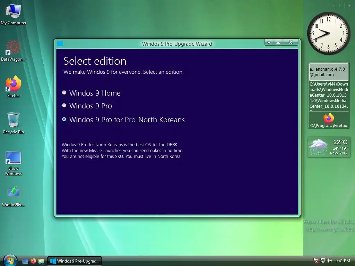Open the DataWagon desktop shortcut

14,51
